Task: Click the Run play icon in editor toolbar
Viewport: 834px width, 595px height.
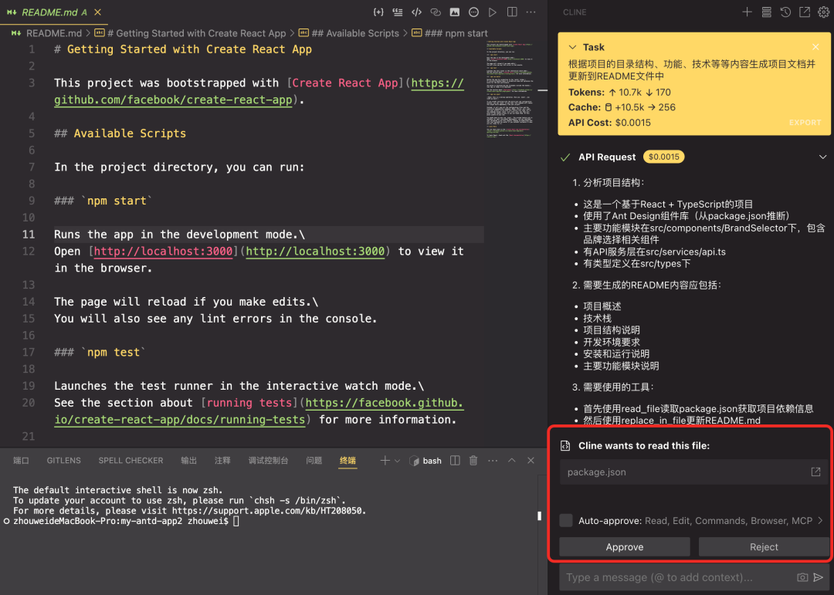Action: (493, 12)
